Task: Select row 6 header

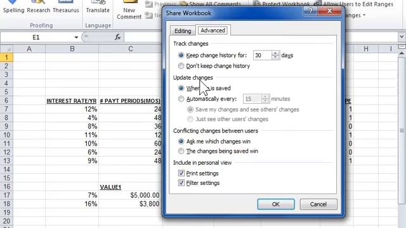Action: coord(6,100)
